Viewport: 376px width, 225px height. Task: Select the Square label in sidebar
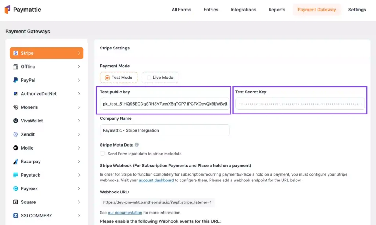pyautogui.click(x=28, y=202)
